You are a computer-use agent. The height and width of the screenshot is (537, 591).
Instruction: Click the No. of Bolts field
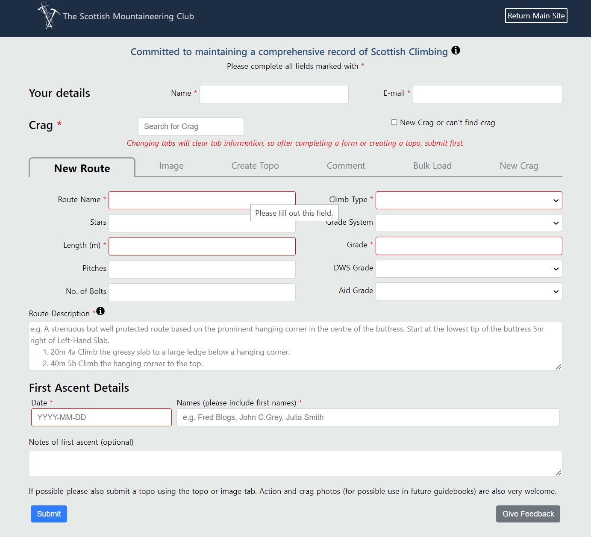[202, 292]
